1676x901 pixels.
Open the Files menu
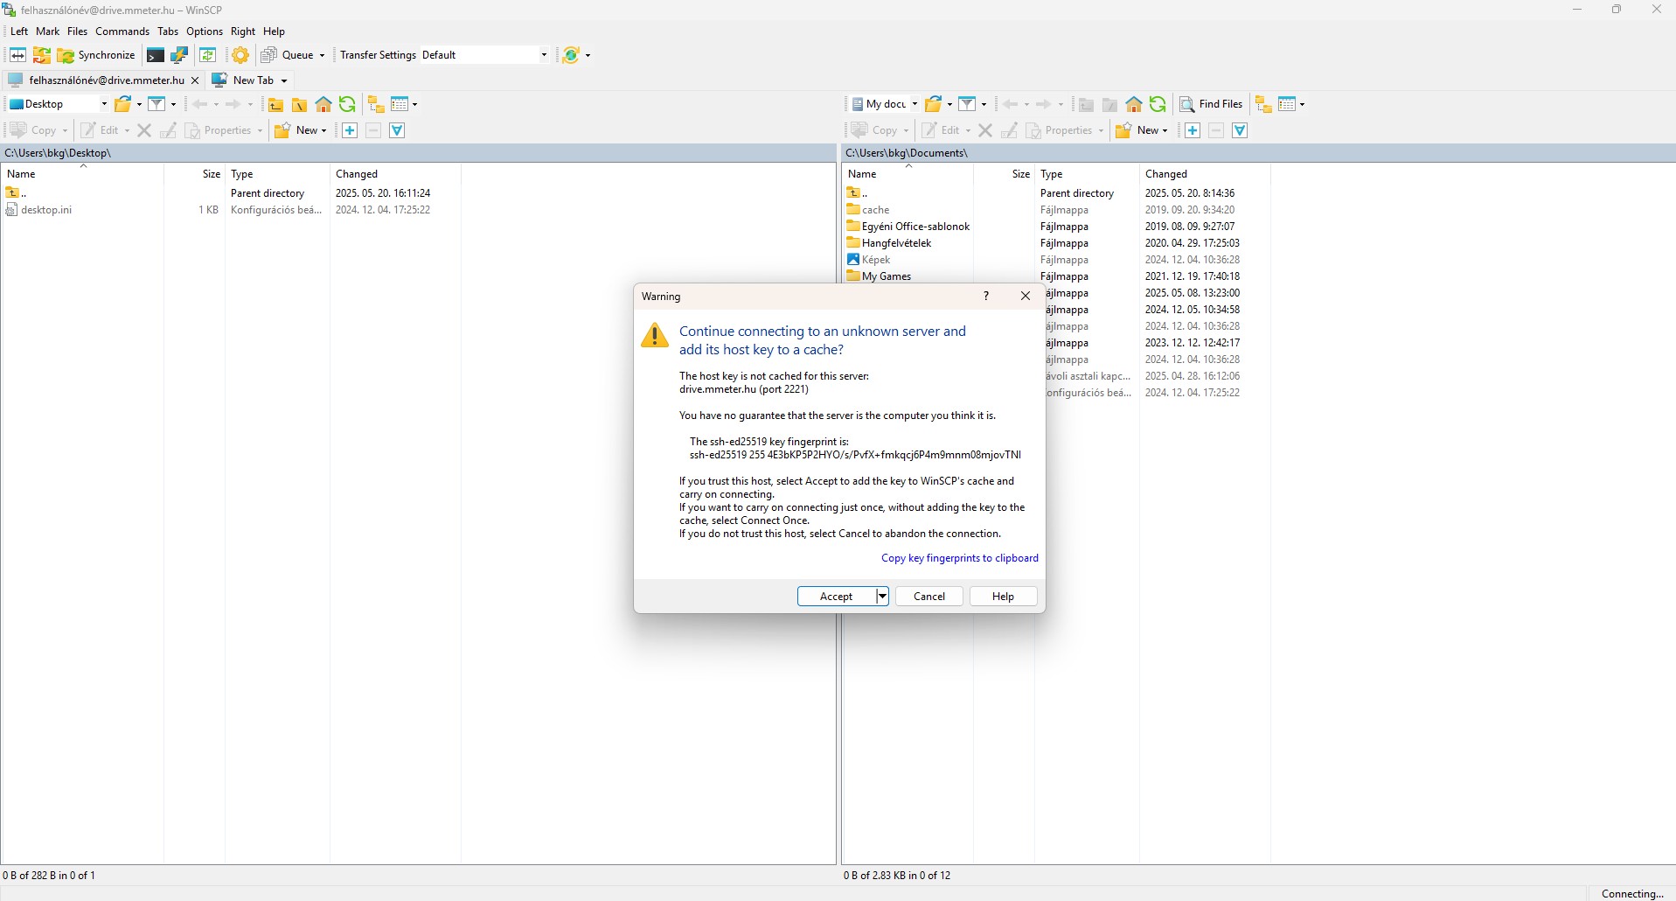78,31
